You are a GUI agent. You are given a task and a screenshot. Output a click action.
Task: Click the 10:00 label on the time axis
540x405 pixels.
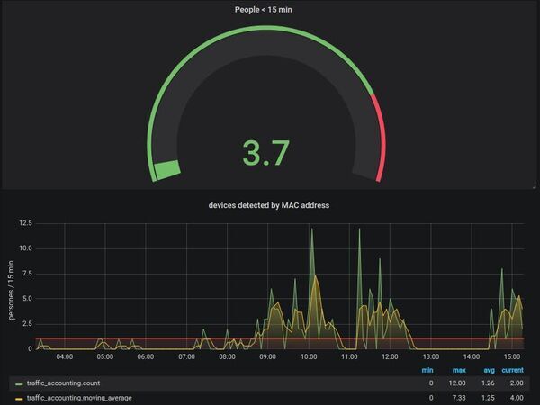[x=309, y=357]
